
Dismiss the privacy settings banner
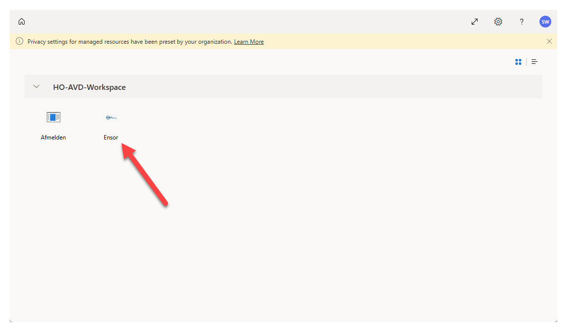[549, 41]
